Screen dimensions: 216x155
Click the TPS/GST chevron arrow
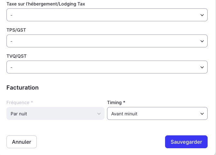[202, 41]
